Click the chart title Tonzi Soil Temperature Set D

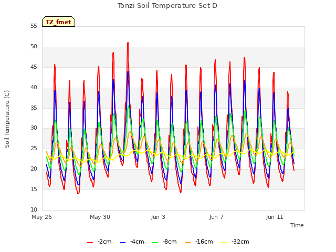point(167,6)
